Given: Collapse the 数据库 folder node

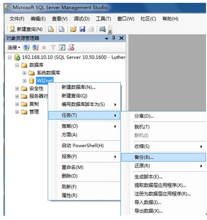Looking at the screenshot, I should tap(17, 65).
